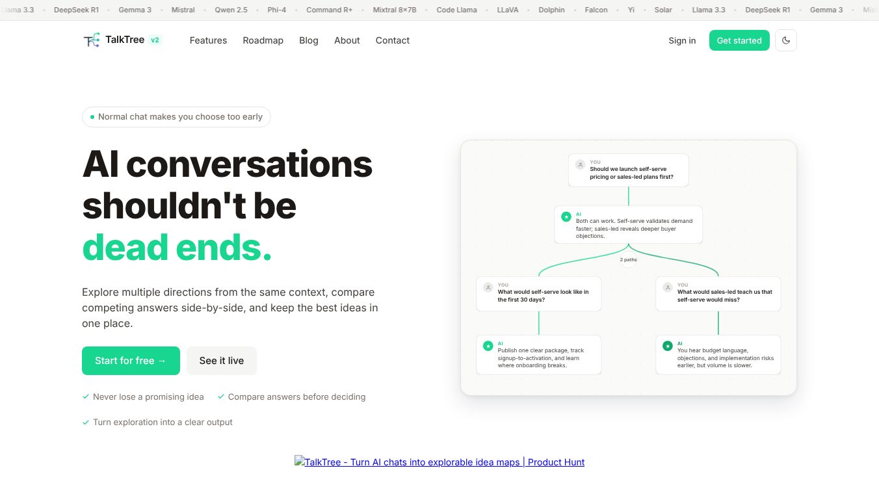The height and width of the screenshot is (494, 879).
Task: Click user avatar on 'sales-led teach us' node
Action: click(x=668, y=287)
